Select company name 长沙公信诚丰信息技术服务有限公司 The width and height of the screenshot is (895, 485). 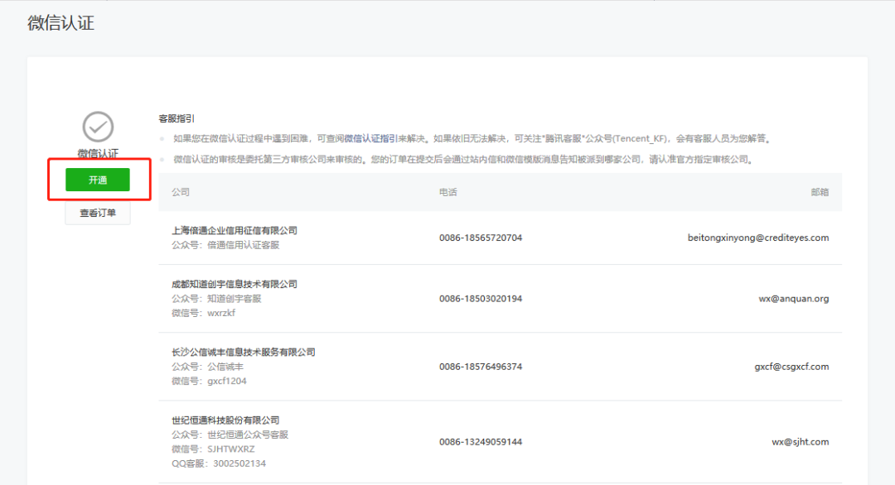(244, 353)
